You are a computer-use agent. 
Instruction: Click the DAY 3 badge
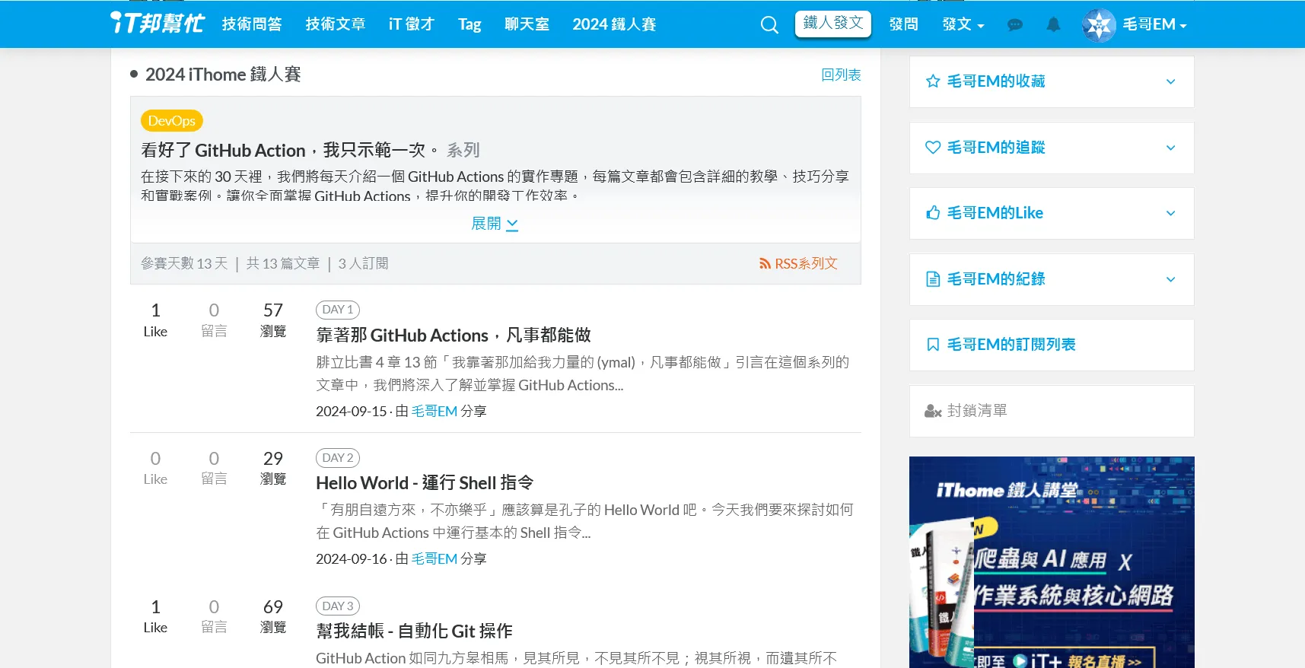338,606
